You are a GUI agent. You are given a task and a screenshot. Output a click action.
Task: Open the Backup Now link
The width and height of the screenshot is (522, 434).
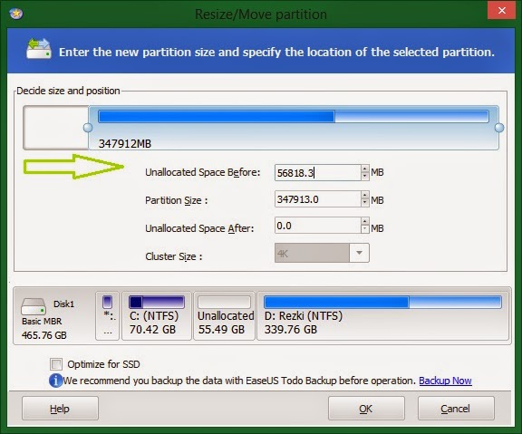pos(445,381)
